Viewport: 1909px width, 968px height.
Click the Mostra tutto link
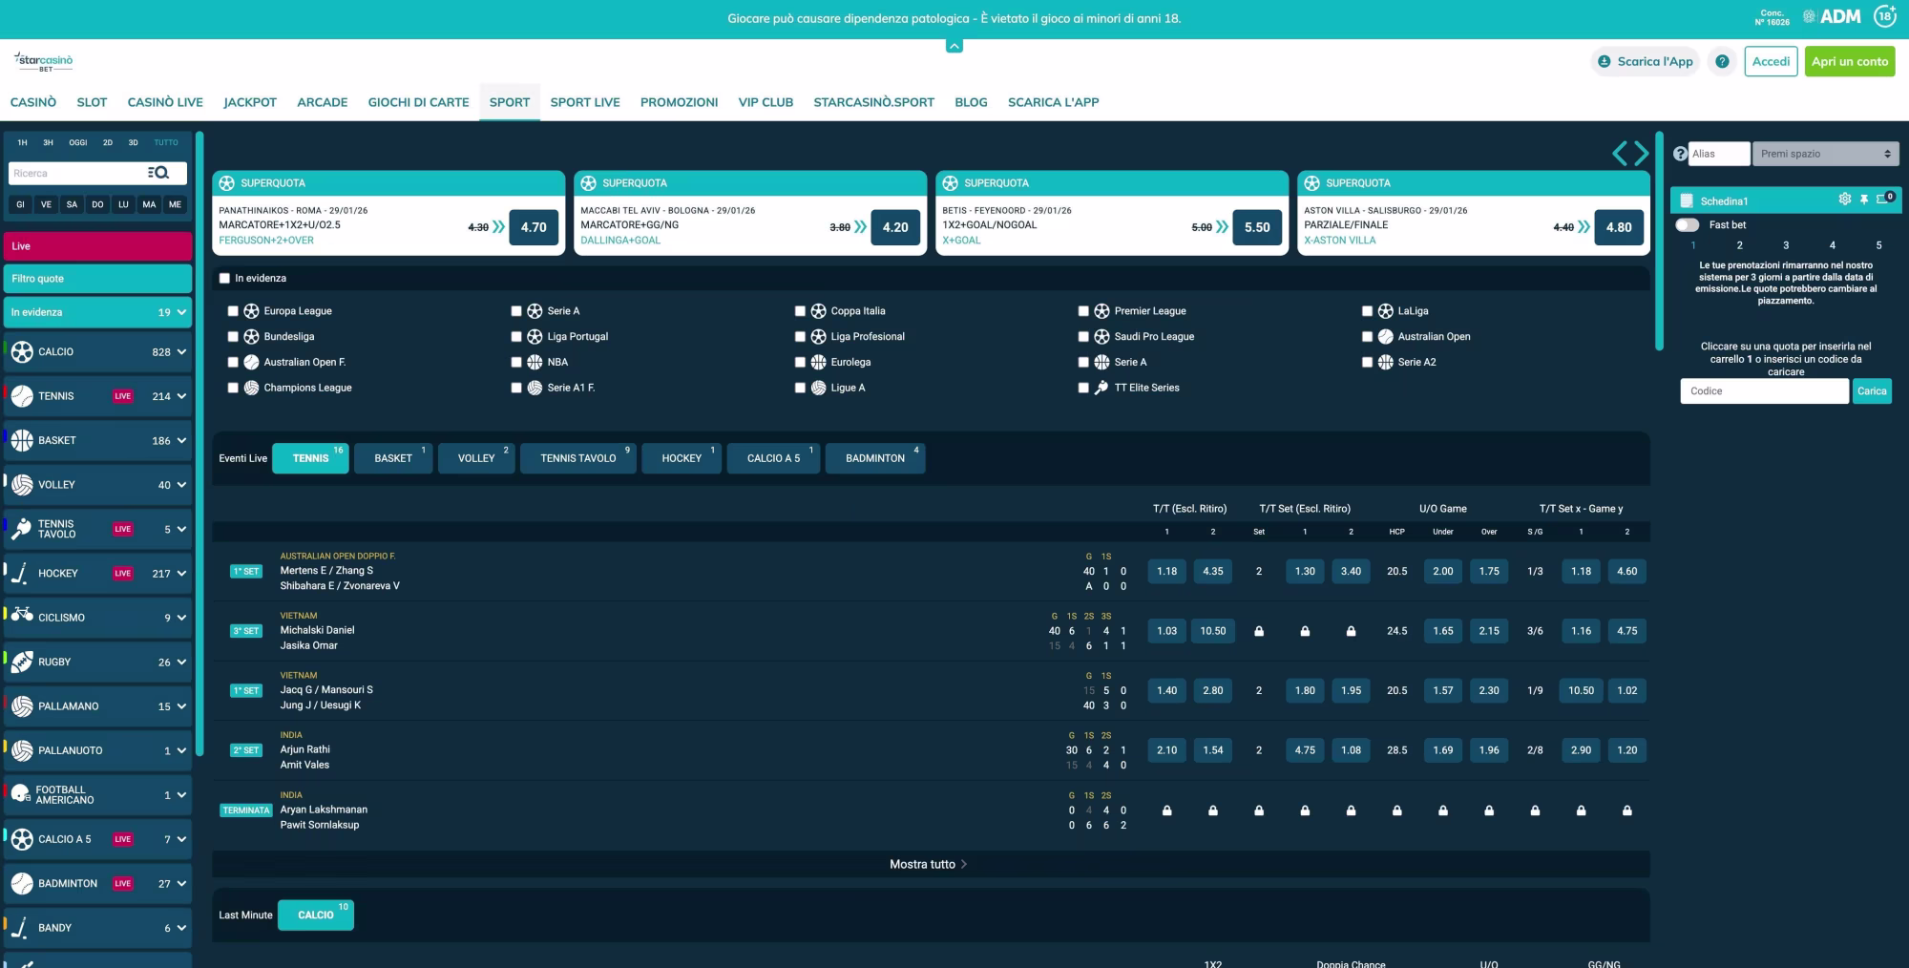(x=923, y=864)
